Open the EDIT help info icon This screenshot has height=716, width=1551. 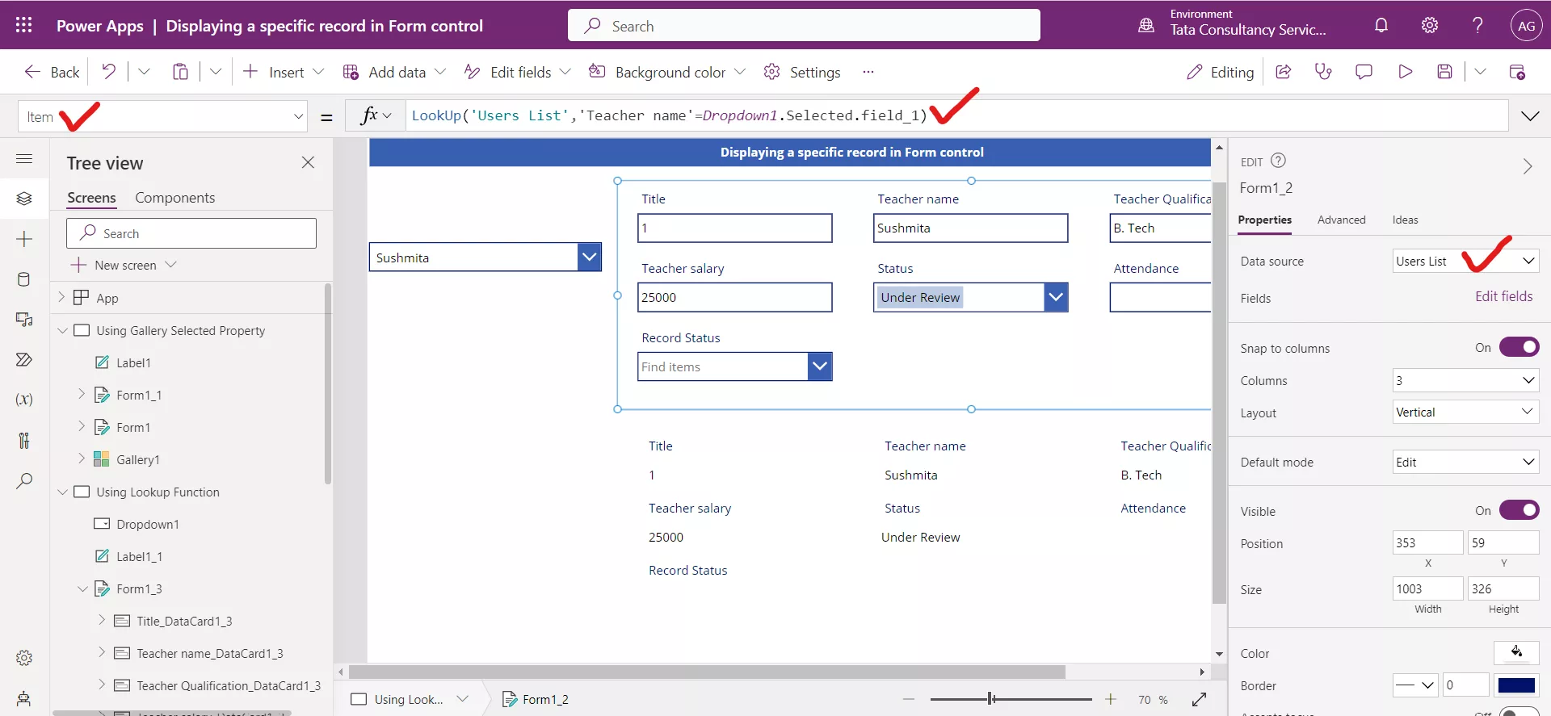(1278, 161)
